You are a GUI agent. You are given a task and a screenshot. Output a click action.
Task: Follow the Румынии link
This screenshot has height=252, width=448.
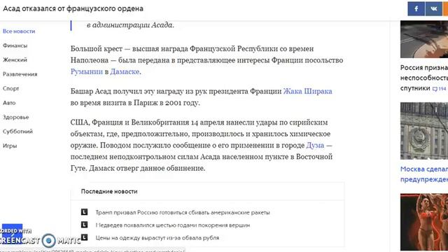click(x=87, y=71)
